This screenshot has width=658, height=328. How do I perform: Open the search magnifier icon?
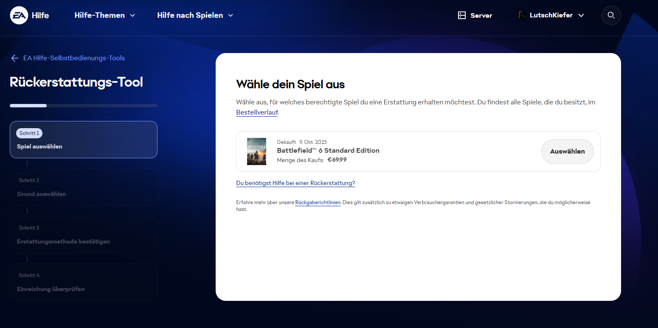coord(611,15)
